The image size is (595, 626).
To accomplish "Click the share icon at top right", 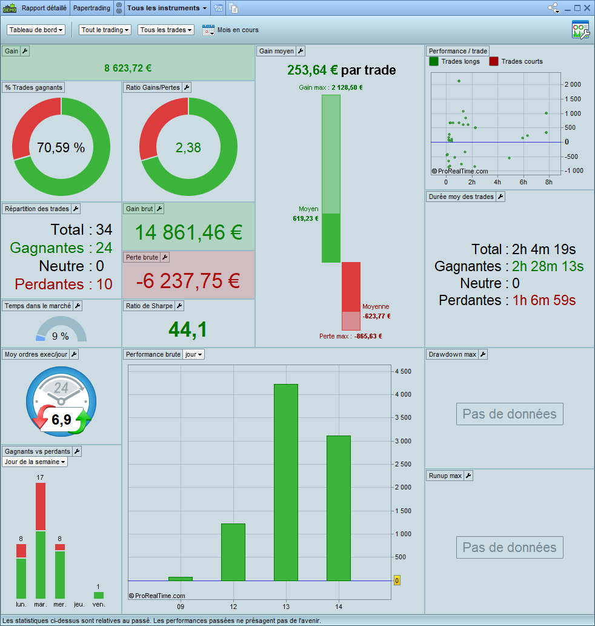I will tap(554, 8).
